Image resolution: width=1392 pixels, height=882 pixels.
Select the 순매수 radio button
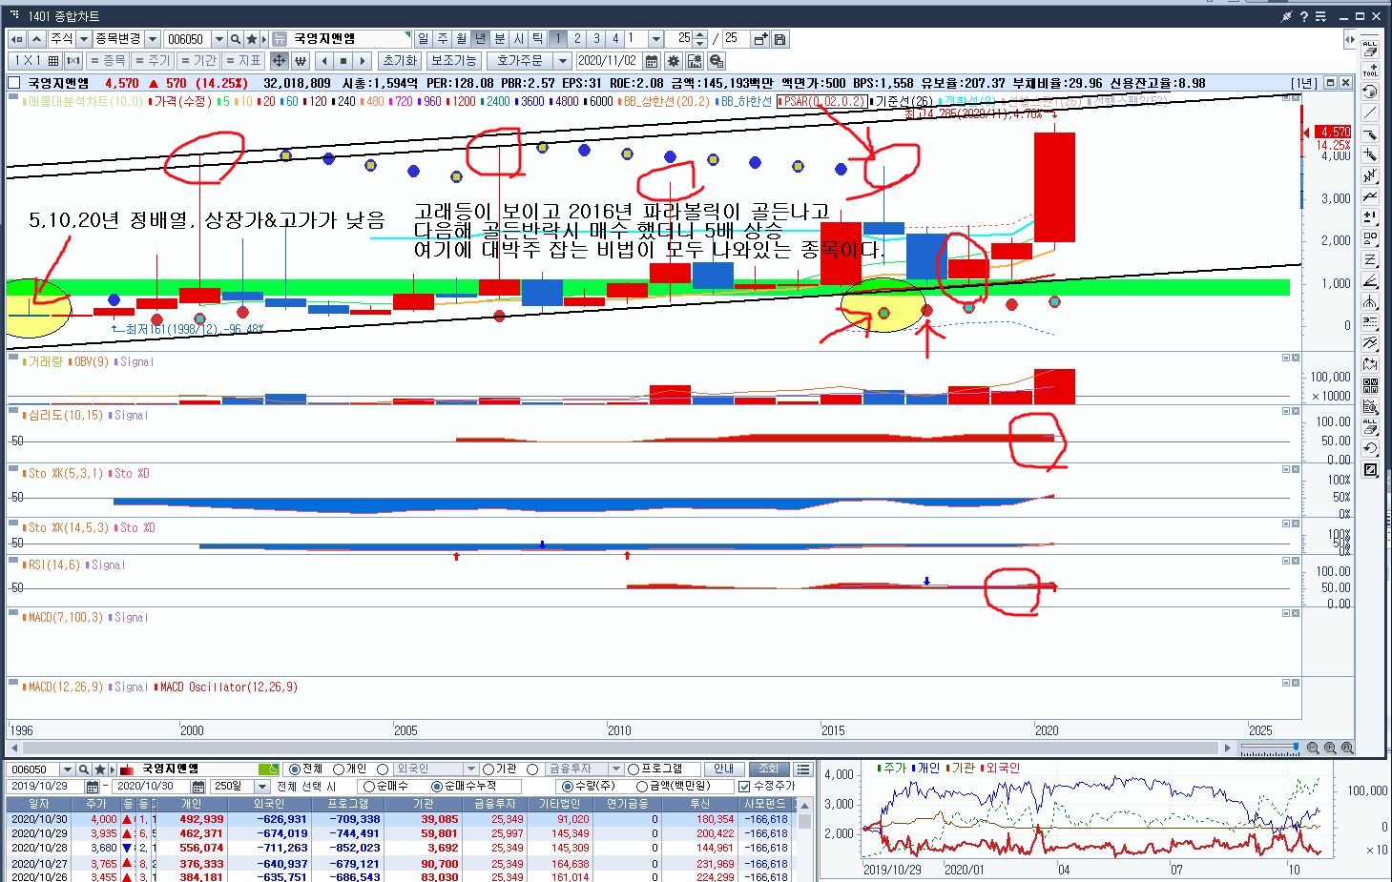pos(368,787)
